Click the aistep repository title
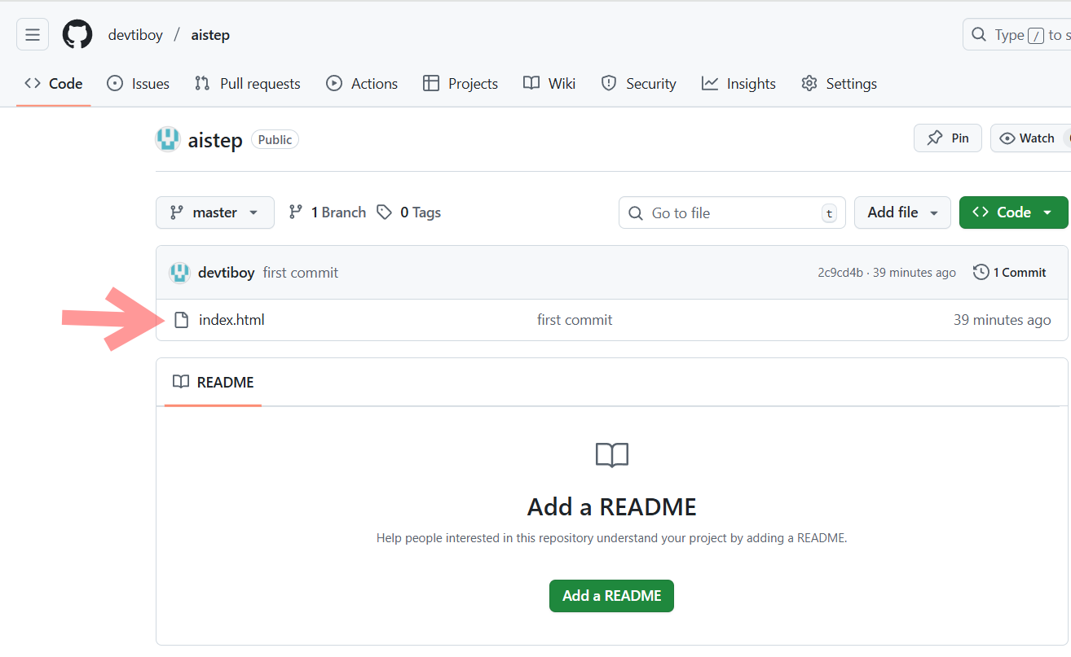This screenshot has height=657, width=1071. 215,140
